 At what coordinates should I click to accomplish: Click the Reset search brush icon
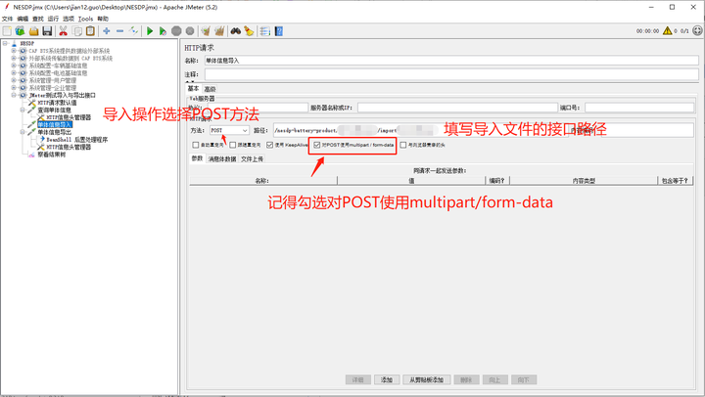pyautogui.click(x=249, y=31)
